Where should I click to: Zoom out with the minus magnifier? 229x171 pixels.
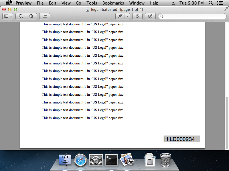pyautogui.click(x=21, y=16)
